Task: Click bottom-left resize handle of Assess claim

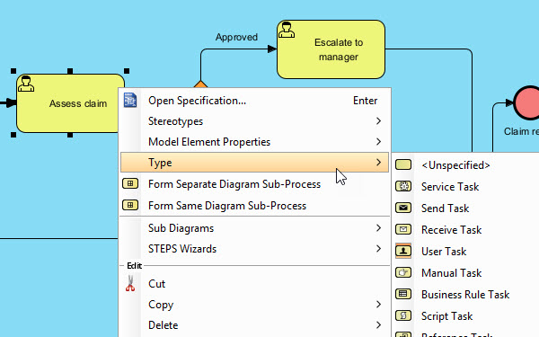Action: point(13,135)
